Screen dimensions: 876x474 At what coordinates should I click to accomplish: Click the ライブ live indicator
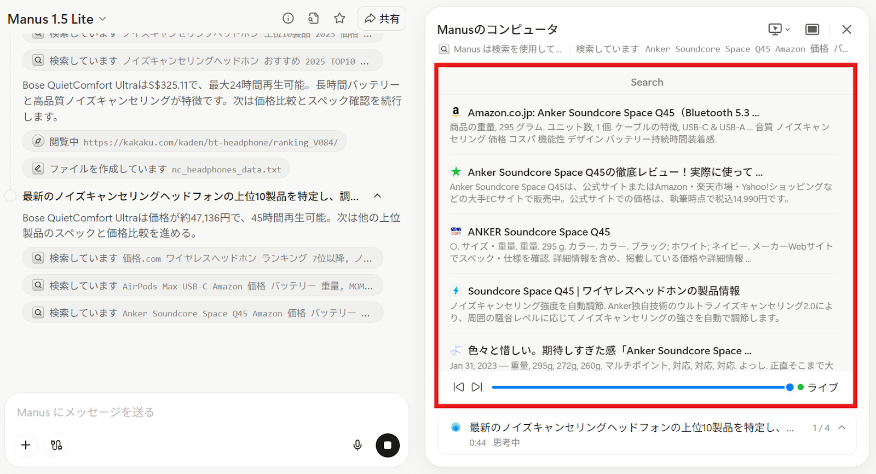click(818, 387)
